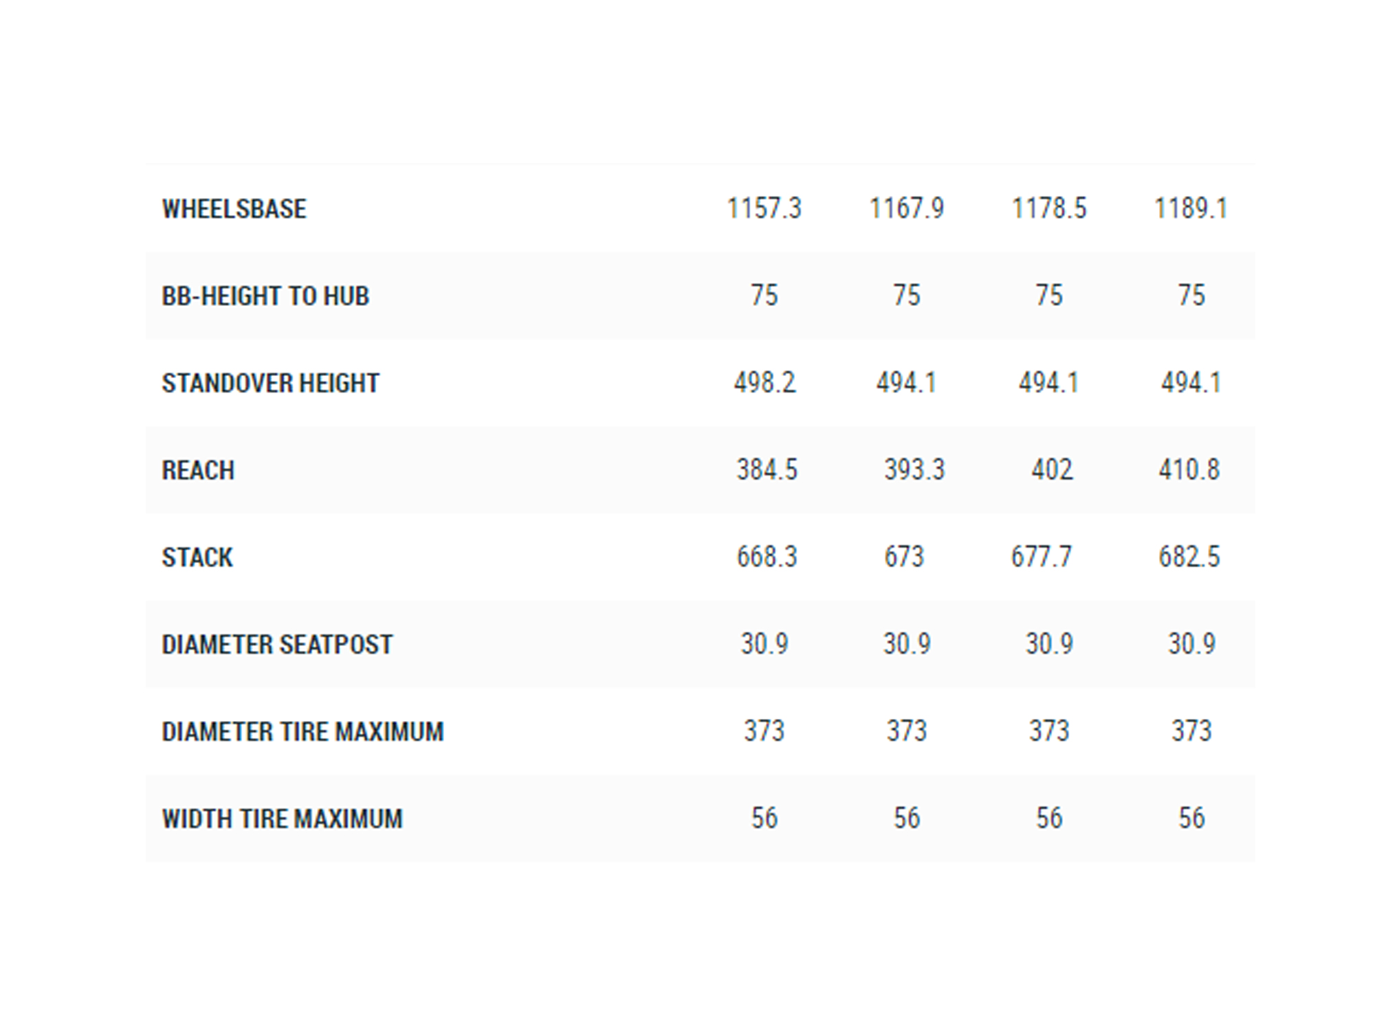Viewport: 1375px width, 1031px height.
Task: Select the stack value 673
Action: (904, 557)
